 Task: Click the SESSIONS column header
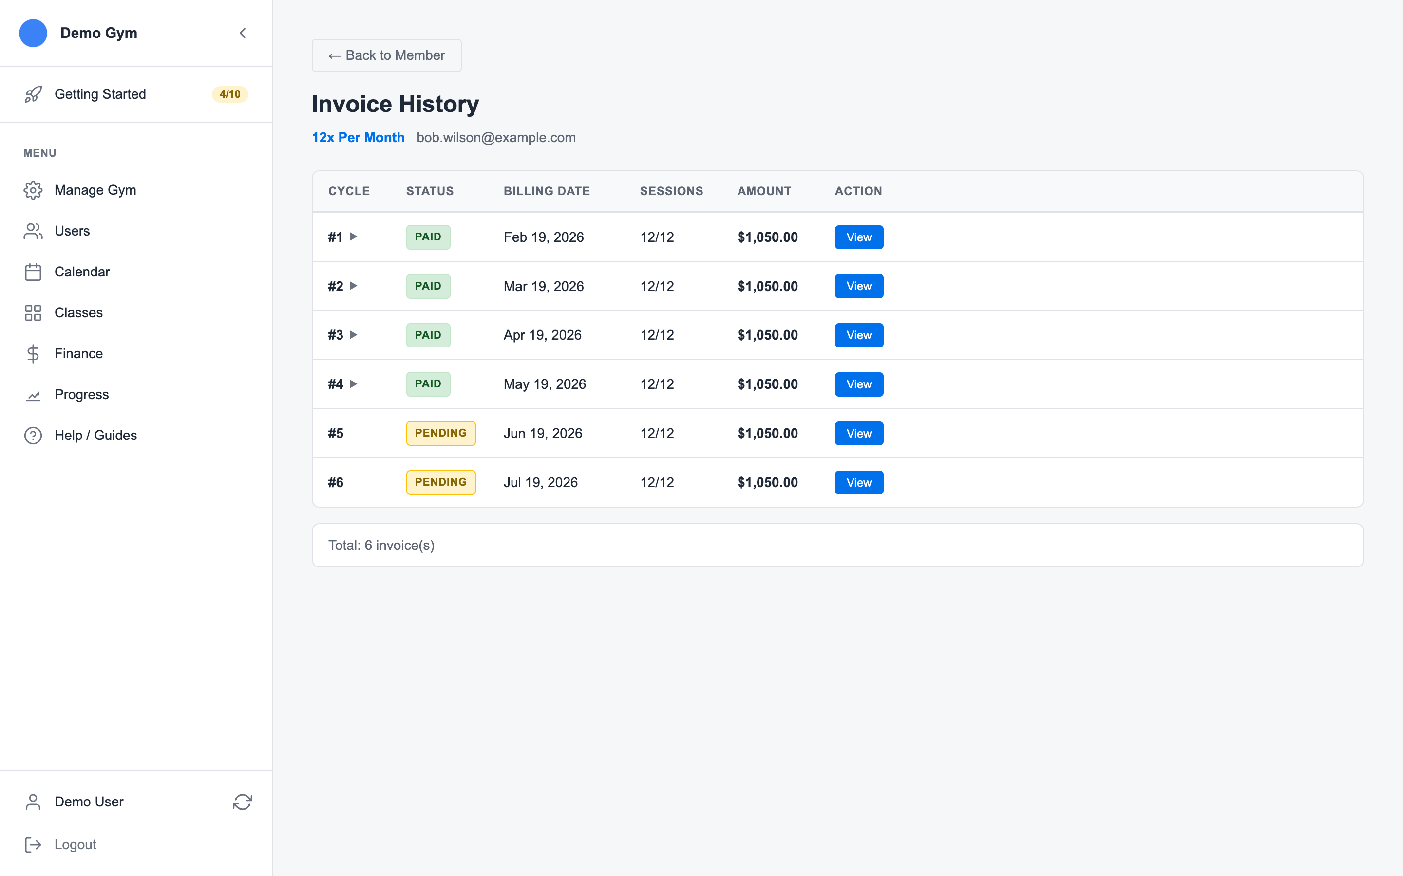671,191
